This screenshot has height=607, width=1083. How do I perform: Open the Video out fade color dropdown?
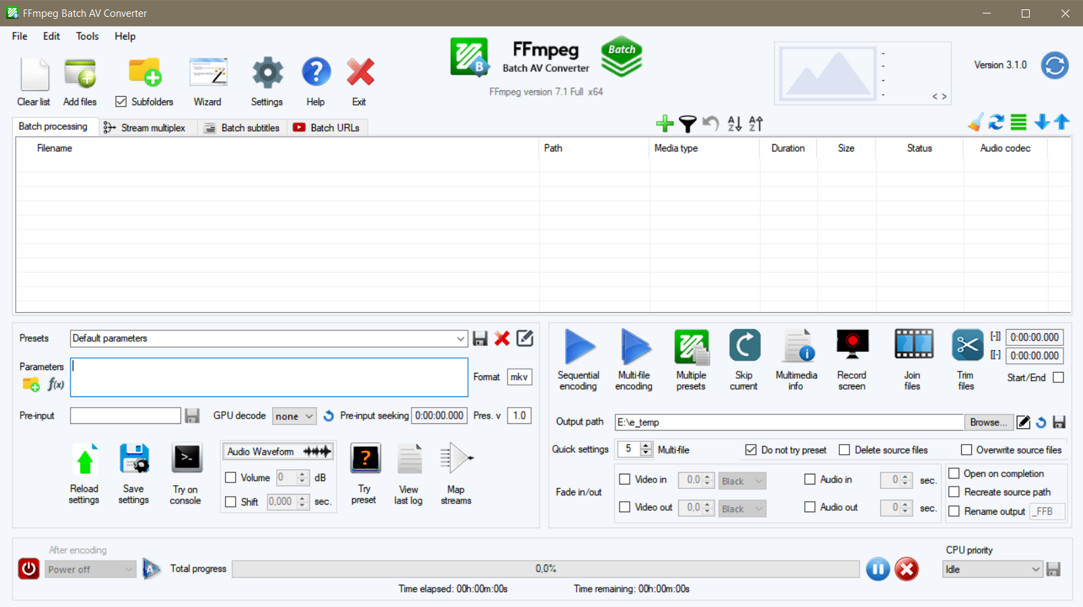tap(742, 509)
